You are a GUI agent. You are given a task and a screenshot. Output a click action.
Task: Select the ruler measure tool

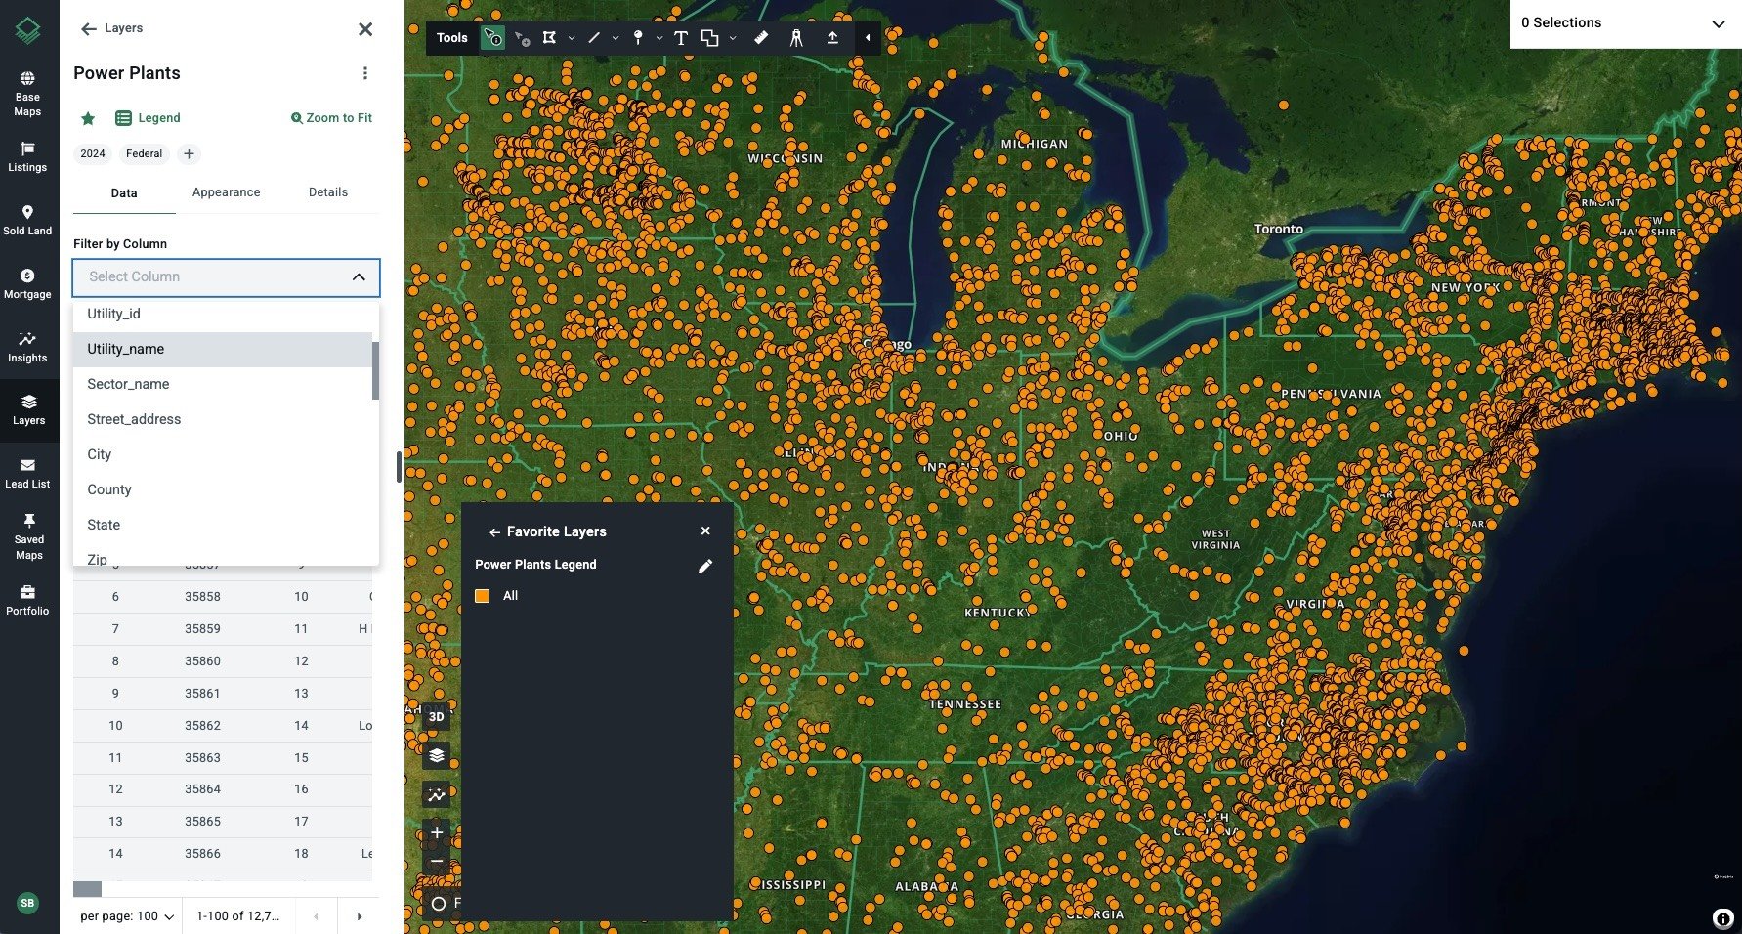761,38
